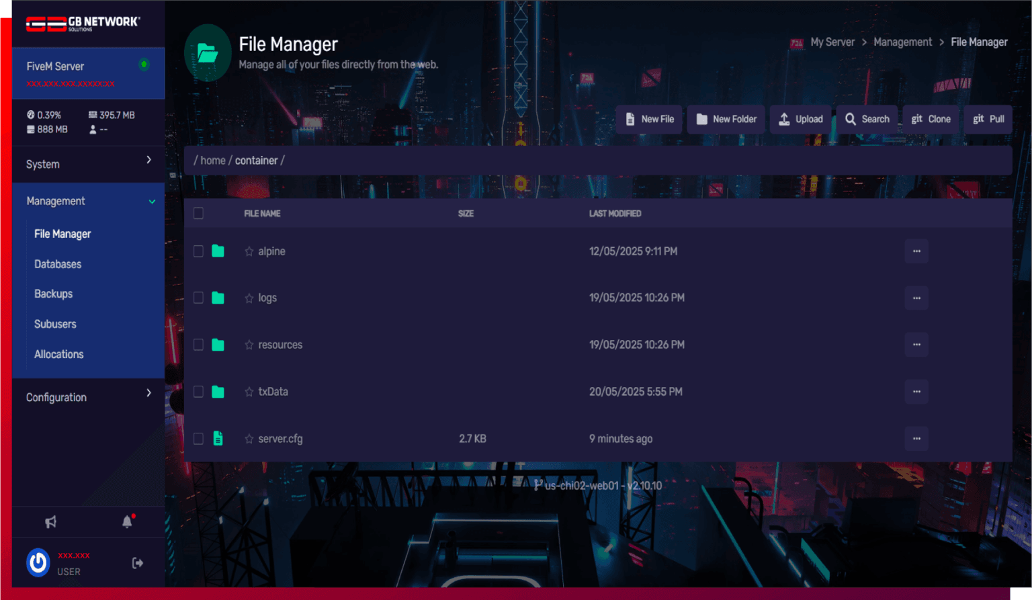
Task: Open the notification bell icon
Action: point(127,522)
